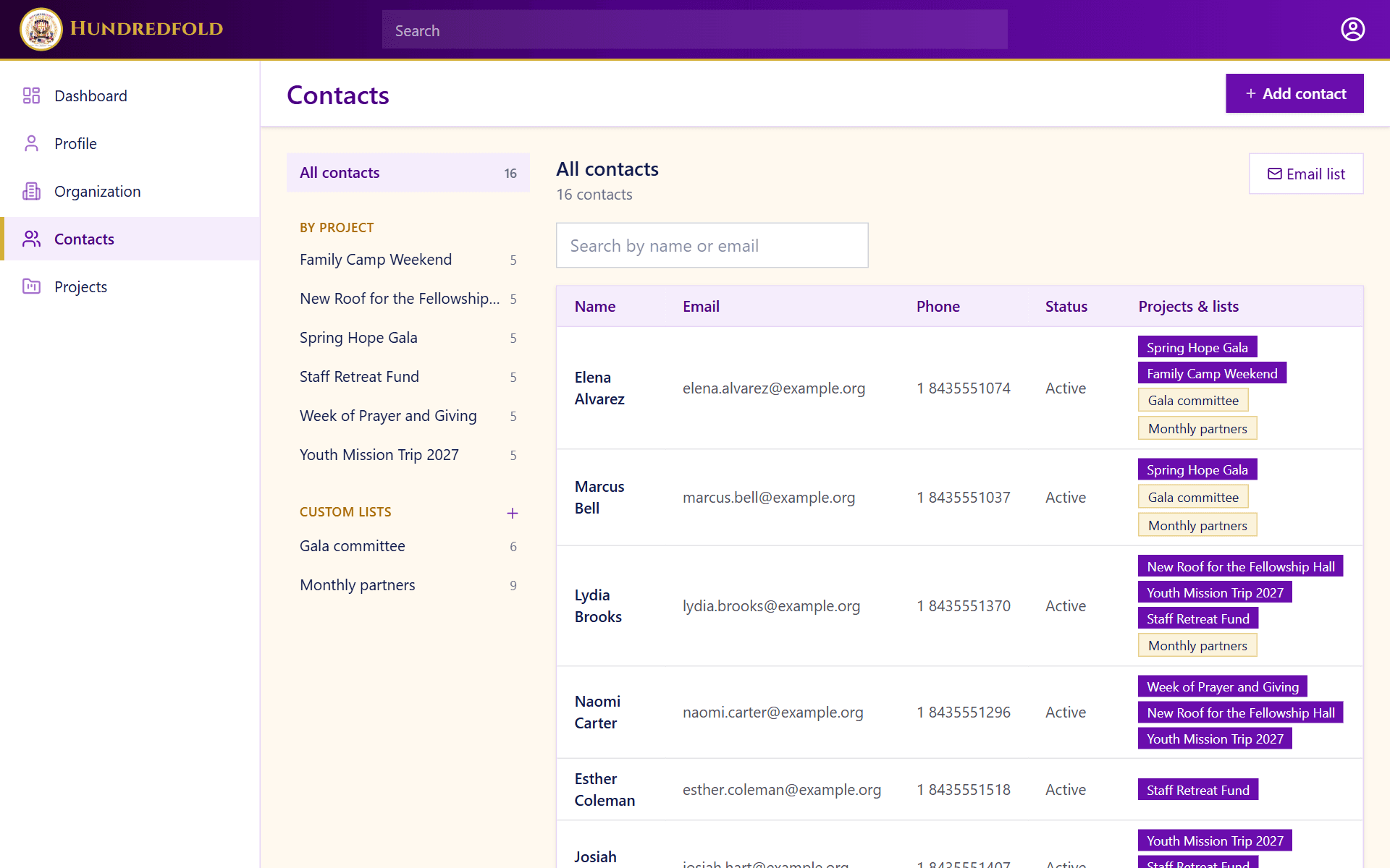Click the Add contact button
This screenshot has width=1390, height=868.
[1294, 93]
